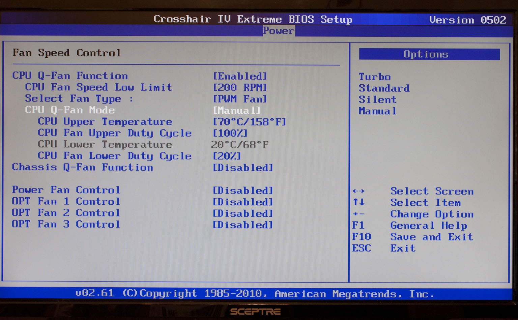This screenshot has width=518, height=320.
Task: Change the [20%] lower duty cycle value
Action: pos(227,156)
